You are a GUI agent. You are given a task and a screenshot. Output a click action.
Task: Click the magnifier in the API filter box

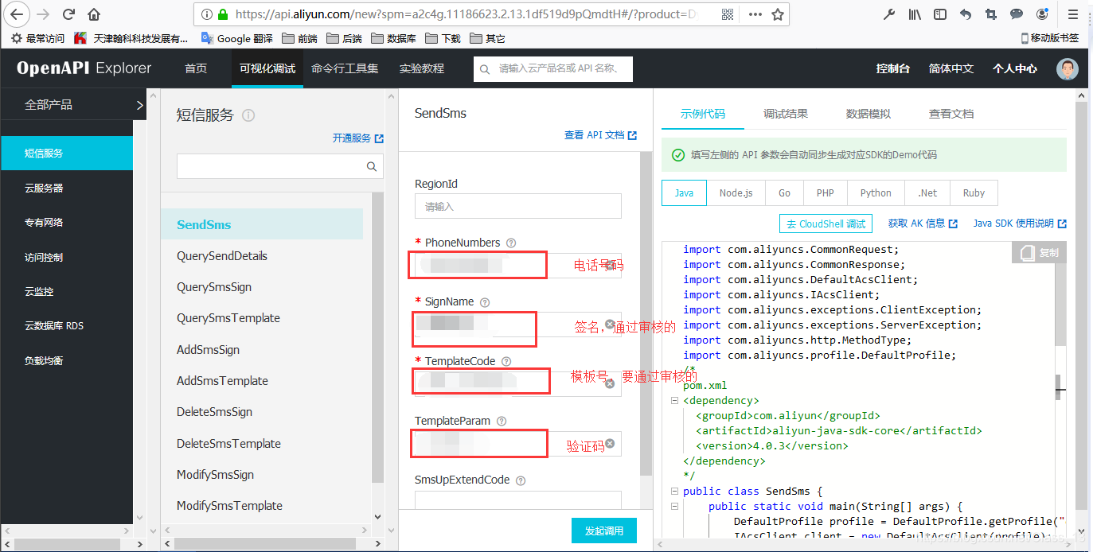[372, 166]
